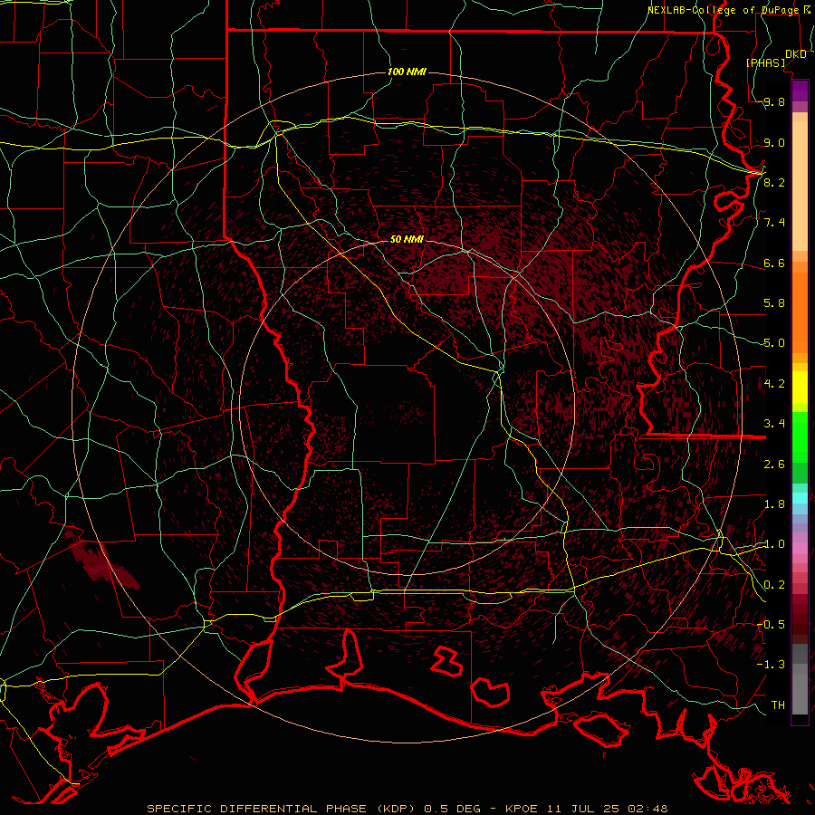Click the 8.2 legend value

pyautogui.click(x=774, y=182)
